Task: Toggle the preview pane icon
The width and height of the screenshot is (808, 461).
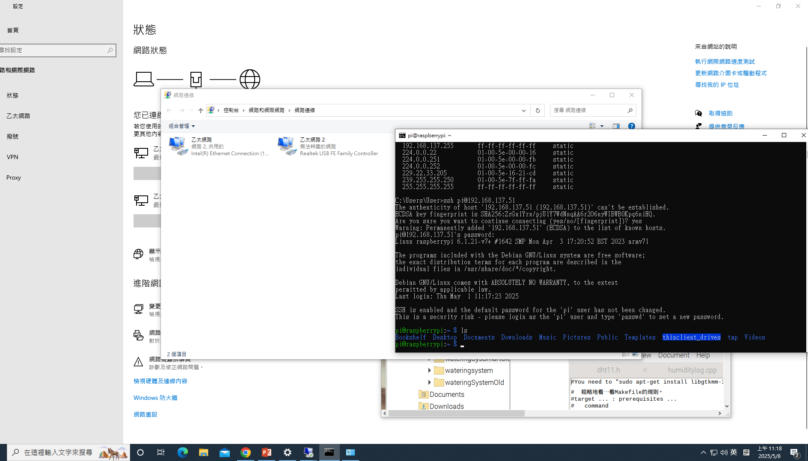Action: [616, 126]
